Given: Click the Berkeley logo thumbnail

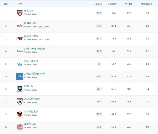Looking at the screenshot, I should pyautogui.click(x=20, y=51).
